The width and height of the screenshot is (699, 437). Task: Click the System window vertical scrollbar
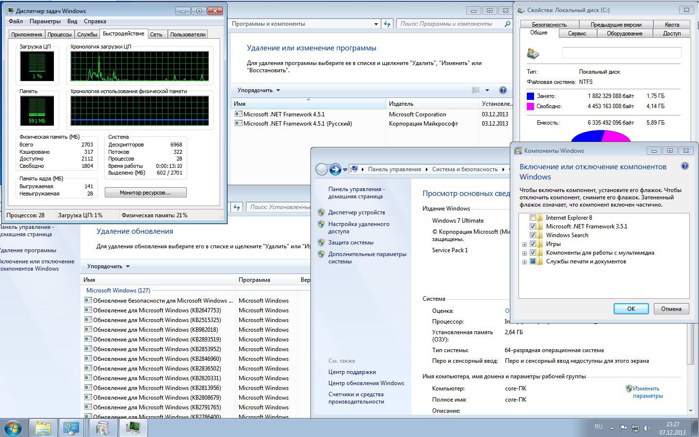[x=690, y=344]
